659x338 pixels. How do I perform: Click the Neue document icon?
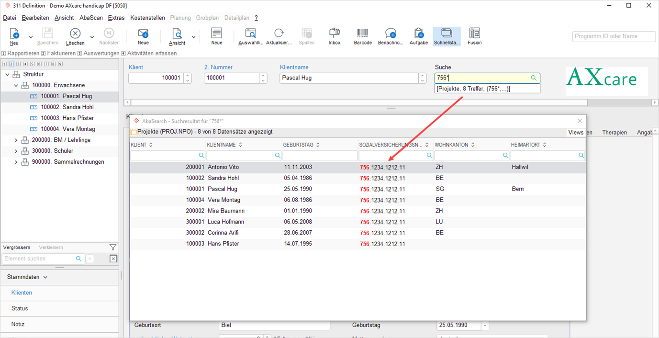point(217,34)
